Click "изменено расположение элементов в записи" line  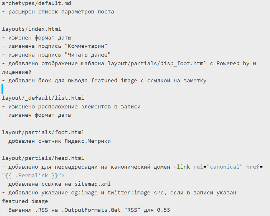point(71,107)
